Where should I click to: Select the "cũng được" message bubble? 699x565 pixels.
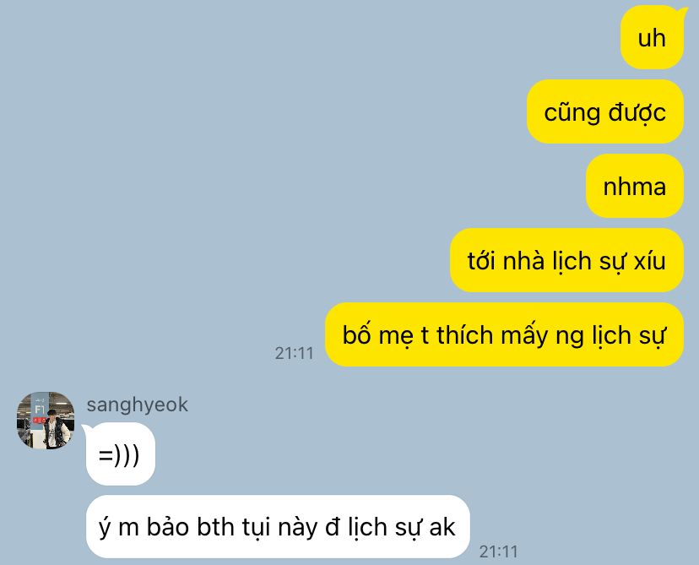click(x=605, y=111)
